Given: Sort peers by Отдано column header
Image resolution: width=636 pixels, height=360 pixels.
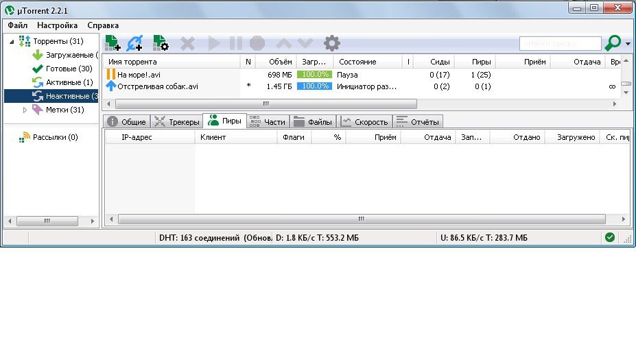Looking at the screenshot, I should coord(517,137).
